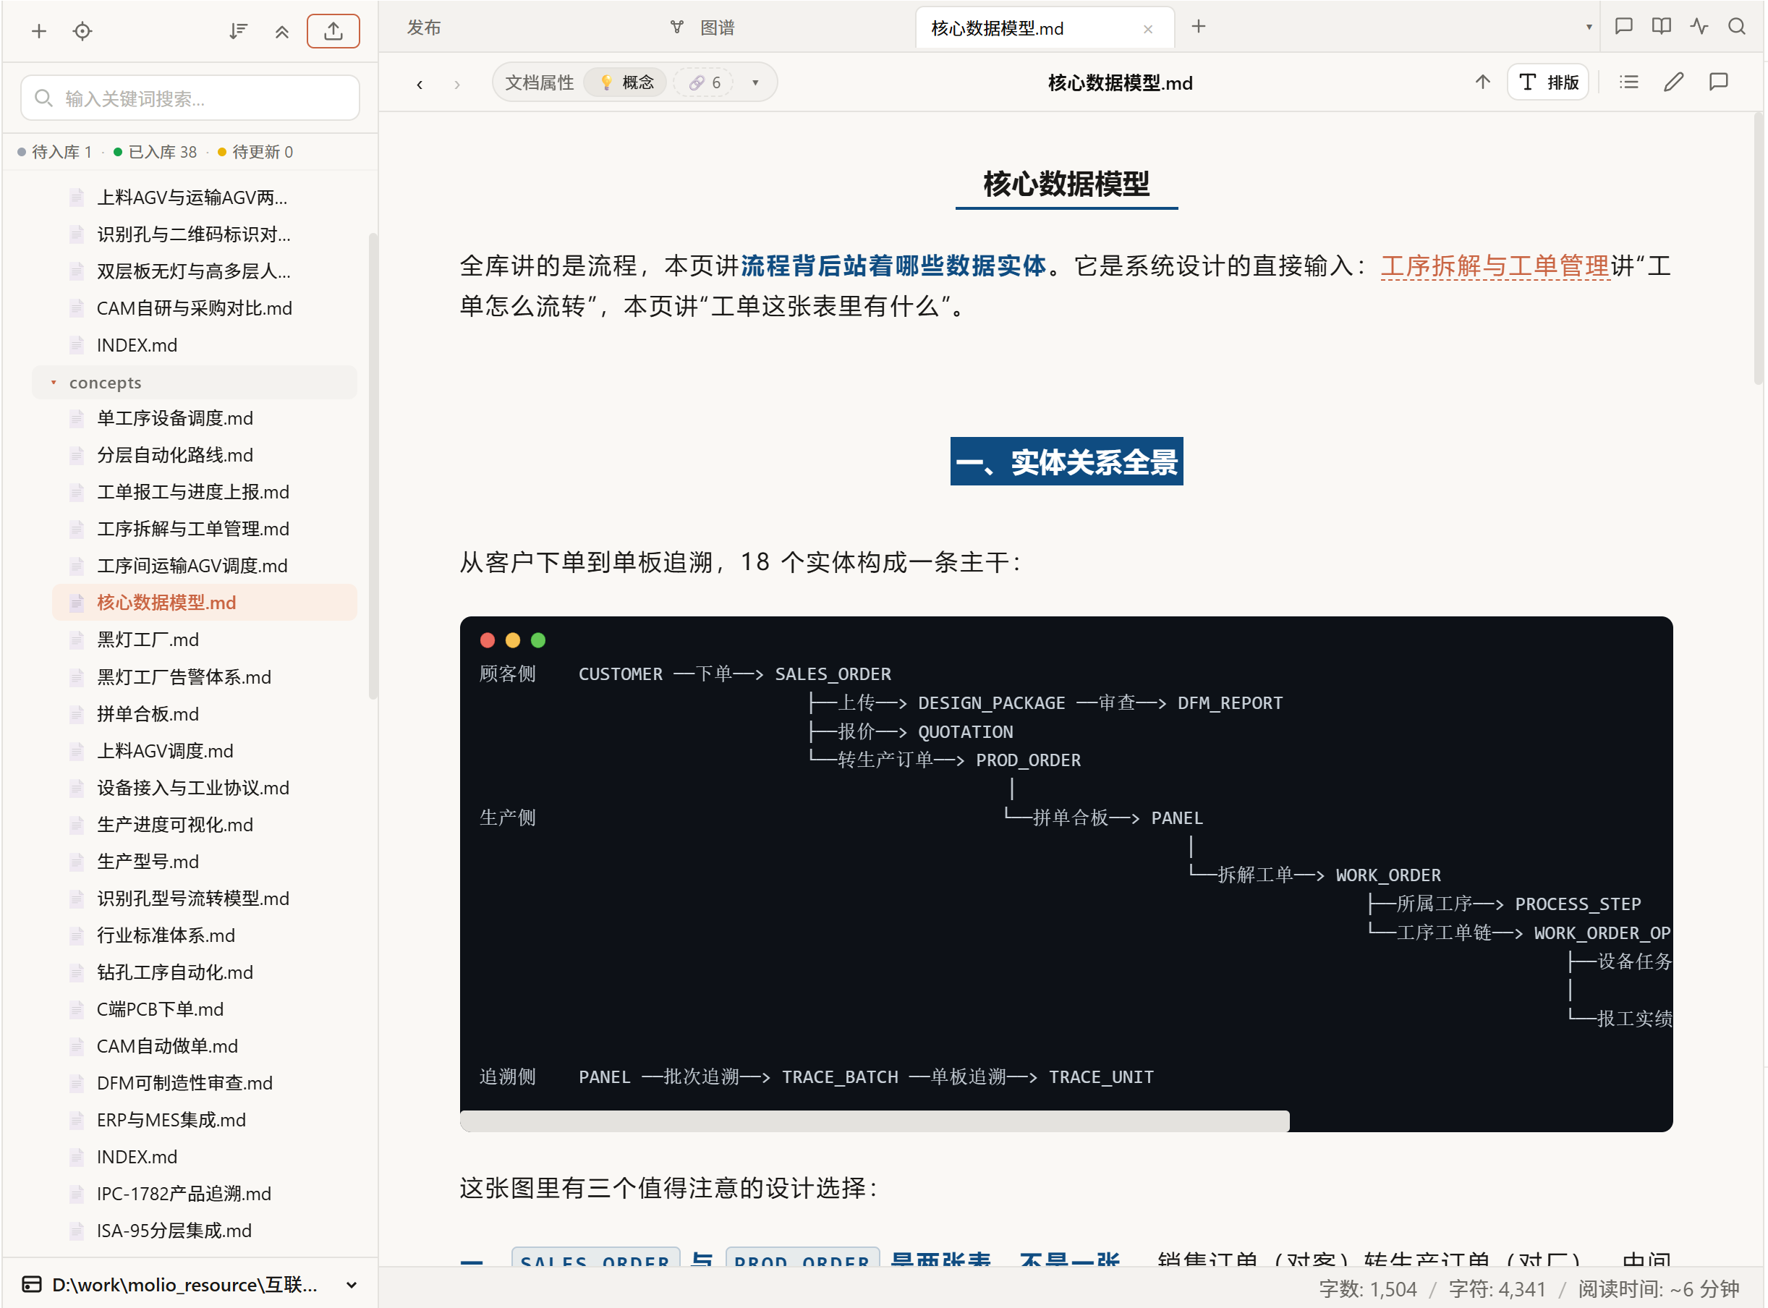The height and width of the screenshot is (1308, 1768).
Task: Open global search magnifier icon
Action: coord(1737,27)
